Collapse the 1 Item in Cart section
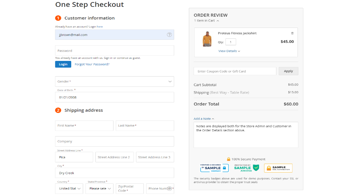This screenshot has height=196, width=349. click(206, 21)
